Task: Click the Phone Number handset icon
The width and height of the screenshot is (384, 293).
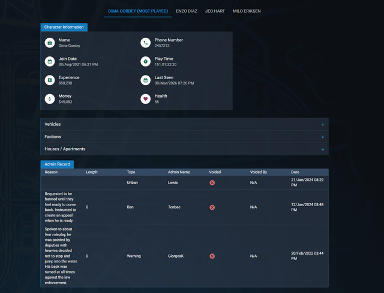Action: click(x=145, y=43)
